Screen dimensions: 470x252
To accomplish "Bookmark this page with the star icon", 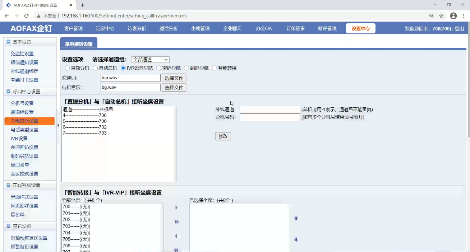I will click(441, 16).
